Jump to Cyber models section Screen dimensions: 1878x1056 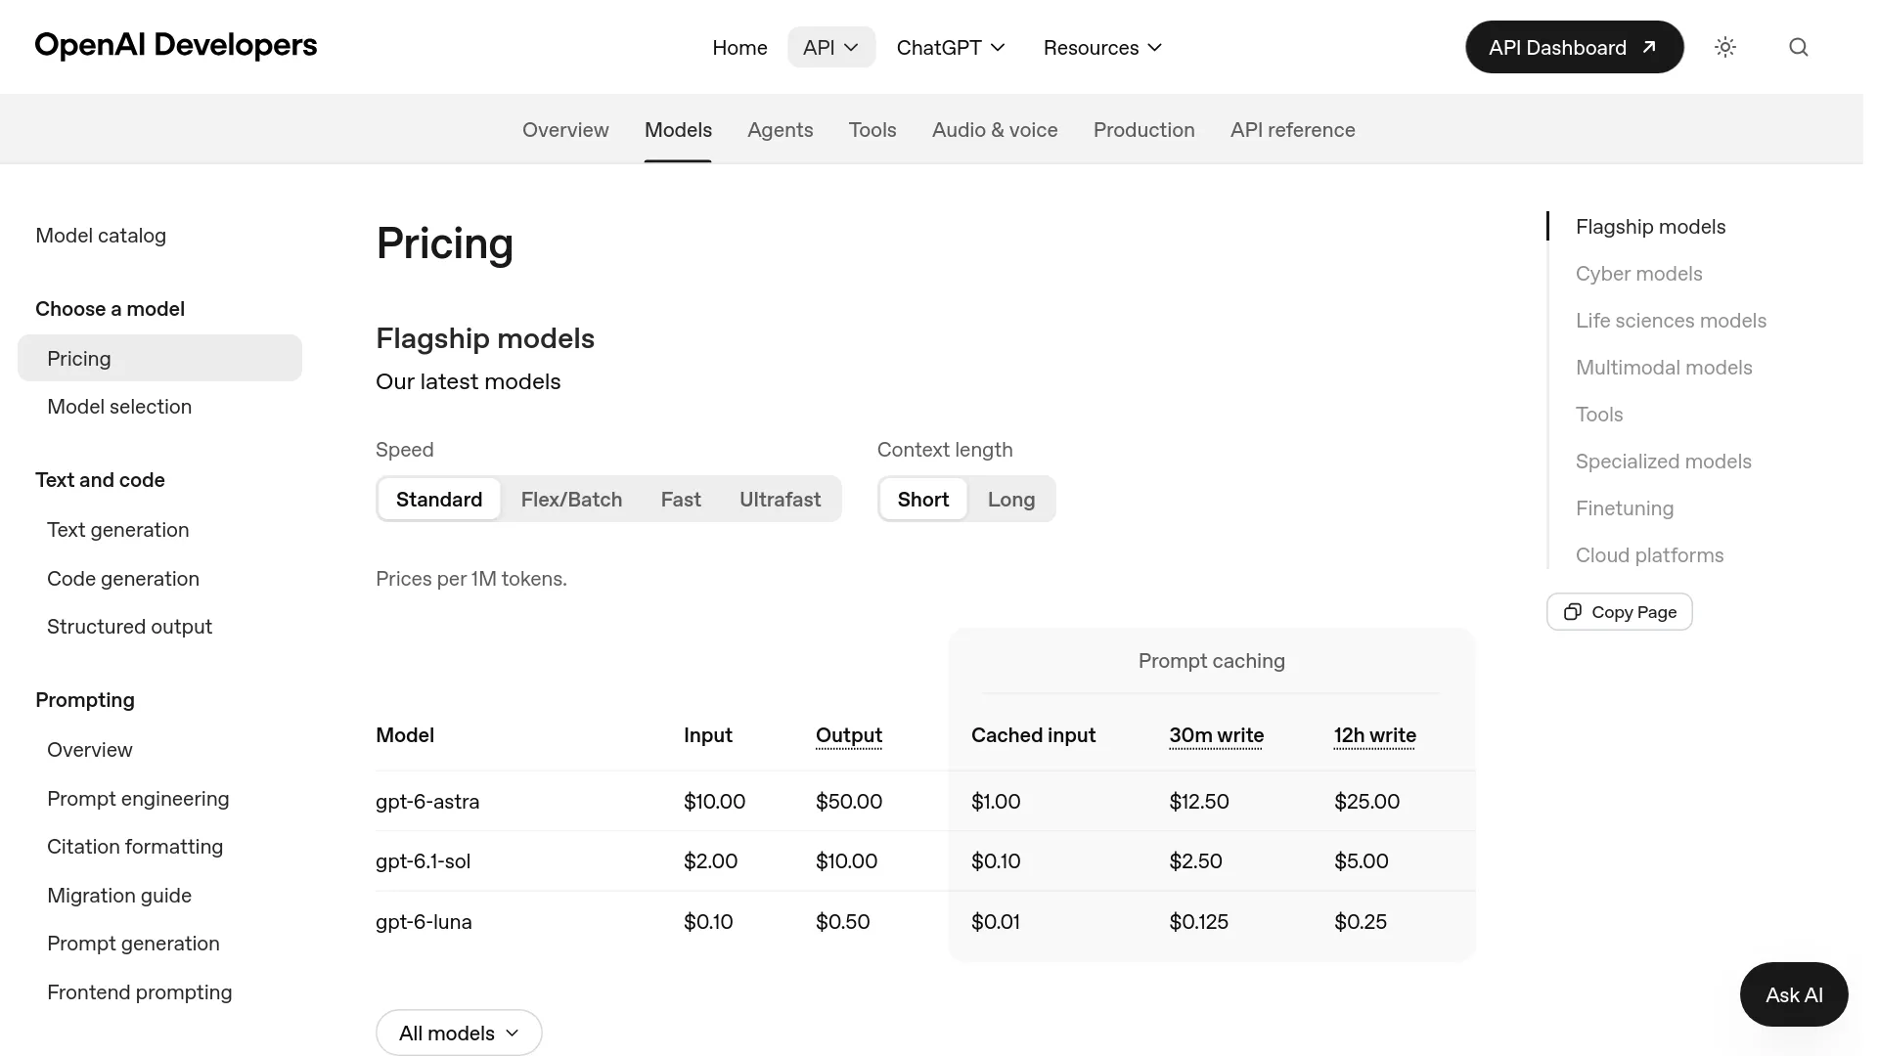(1638, 274)
